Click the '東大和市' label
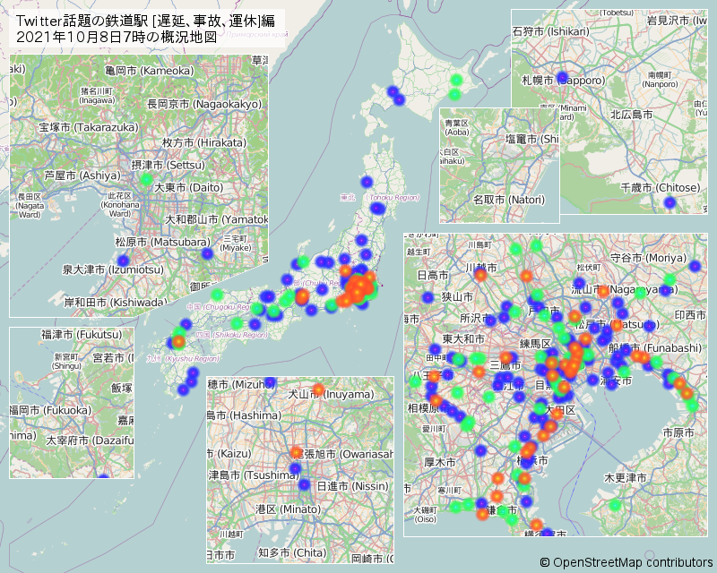This screenshot has height=573, width=717. tap(463, 339)
